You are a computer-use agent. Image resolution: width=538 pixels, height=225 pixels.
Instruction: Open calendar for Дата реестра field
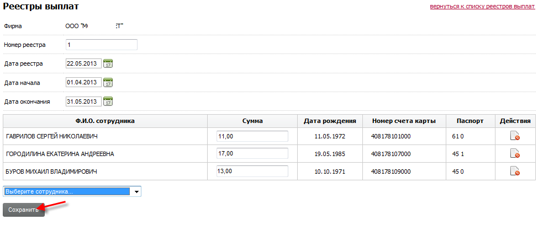tap(108, 64)
